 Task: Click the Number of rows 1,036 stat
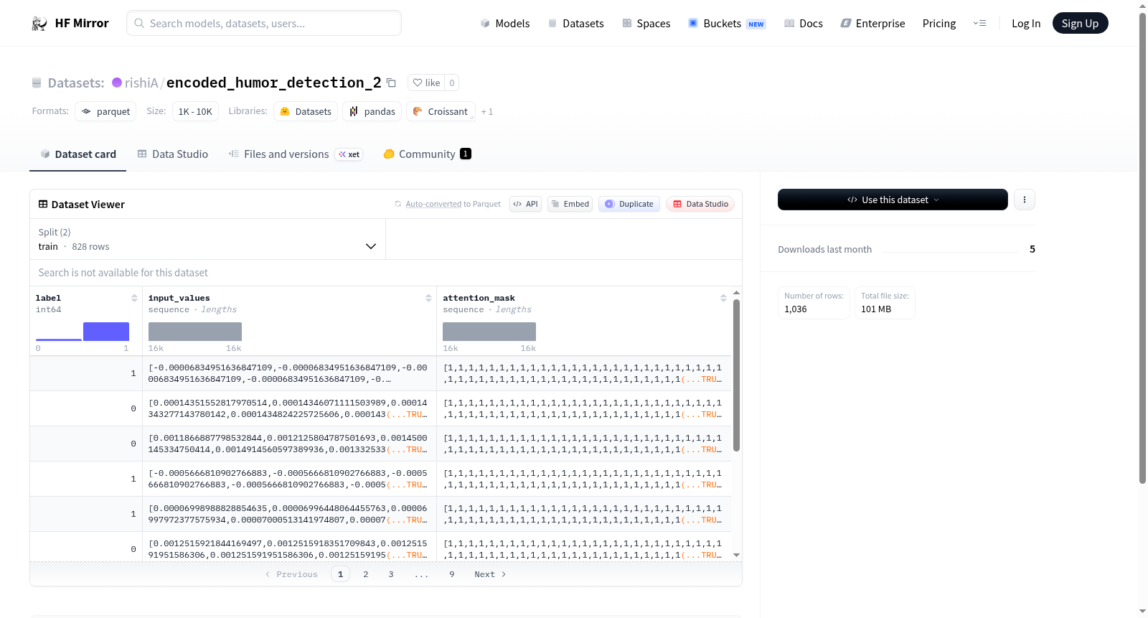(x=814, y=303)
